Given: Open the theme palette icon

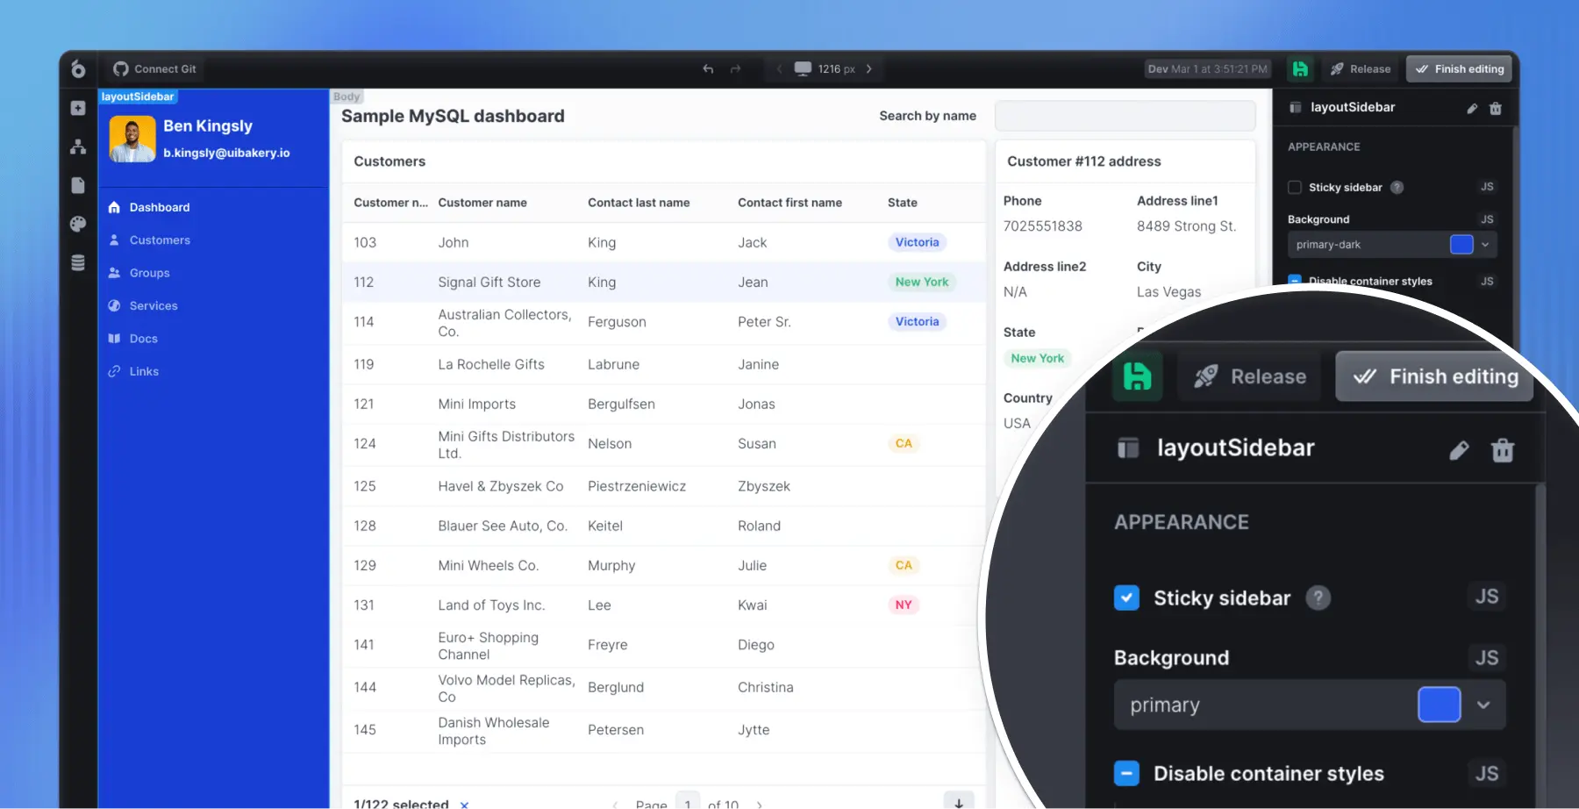Looking at the screenshot, I should click(x=78, y=224).
